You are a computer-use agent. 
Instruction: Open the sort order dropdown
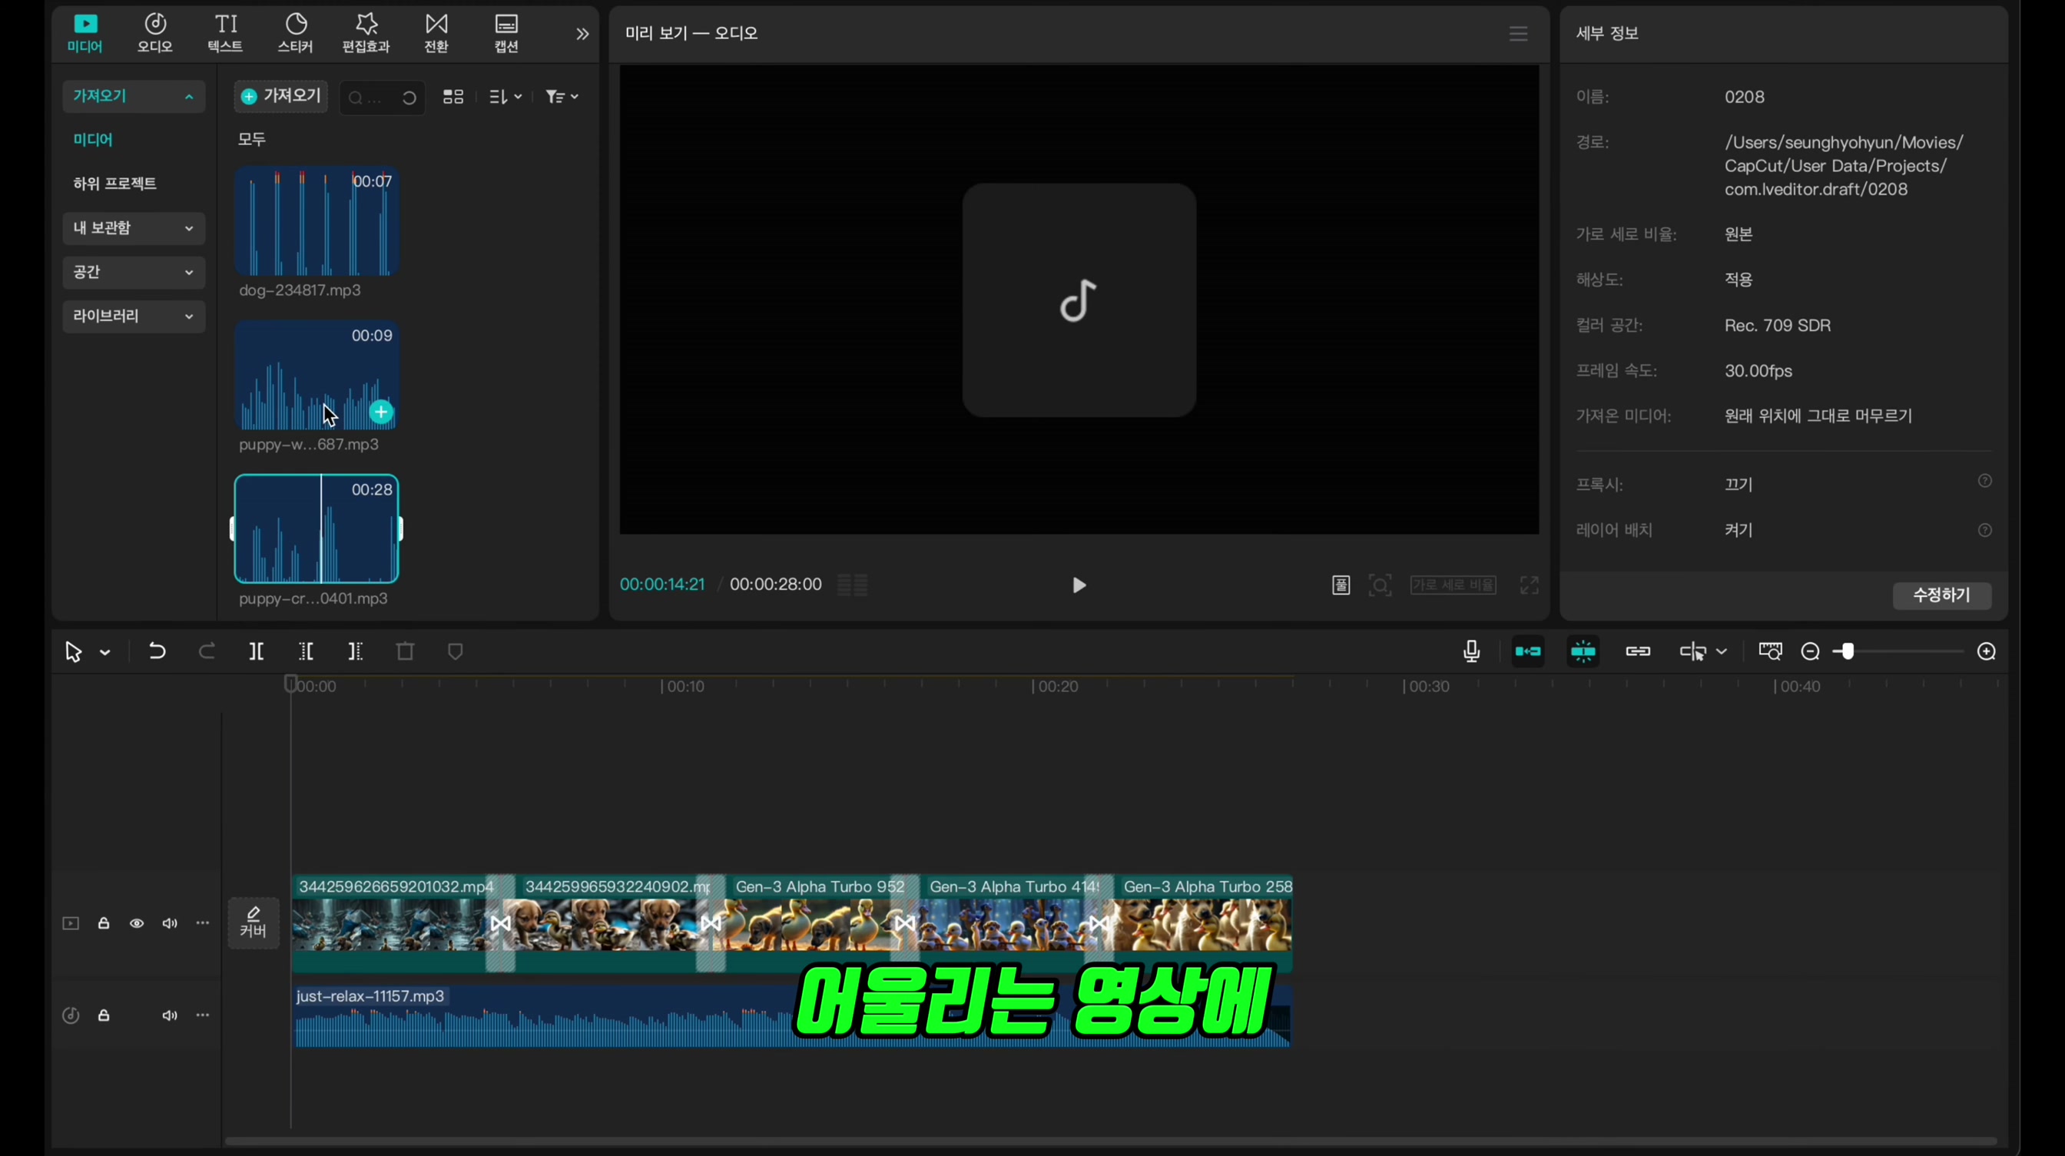point(505,97)
